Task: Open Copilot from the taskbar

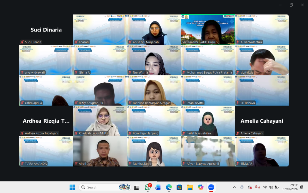Action: point(201,187)
